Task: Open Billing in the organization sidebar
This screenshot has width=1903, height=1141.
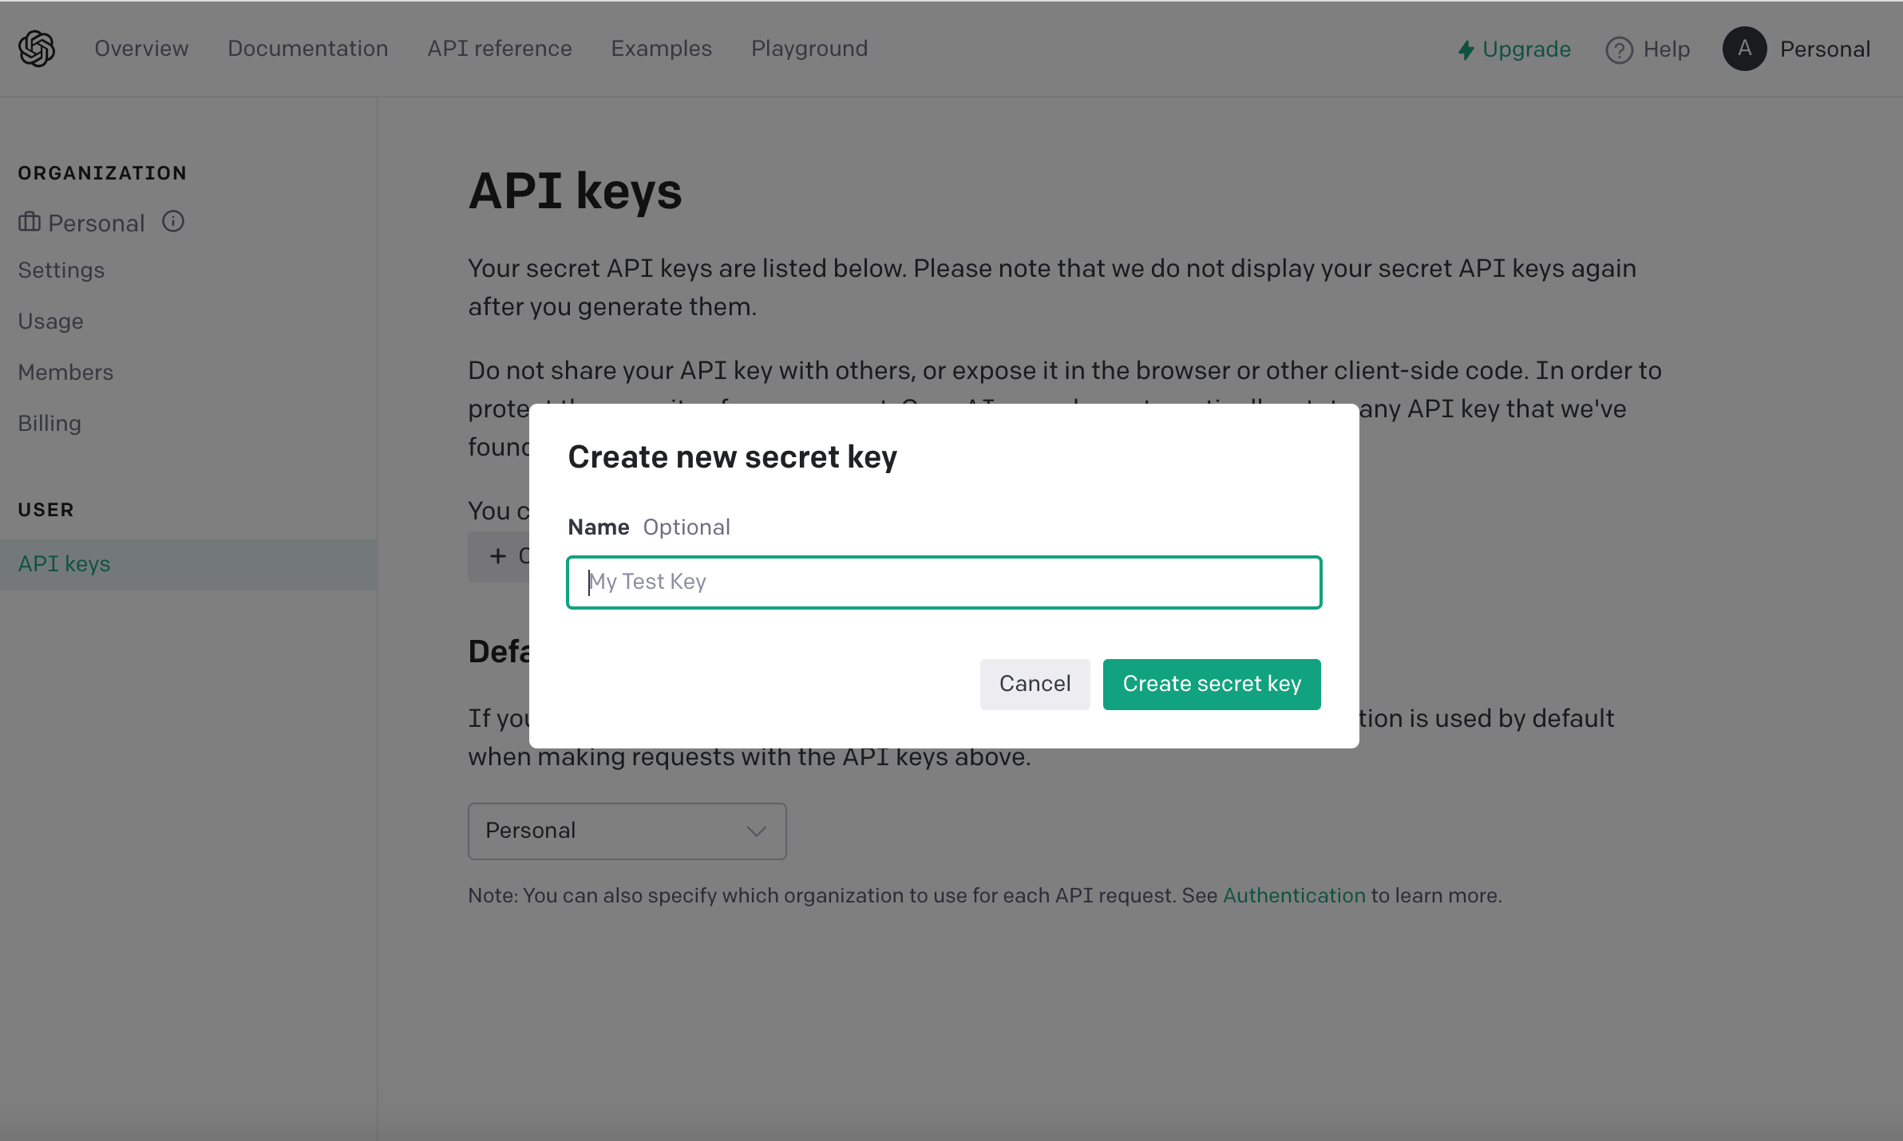Action: coord(49,424)
